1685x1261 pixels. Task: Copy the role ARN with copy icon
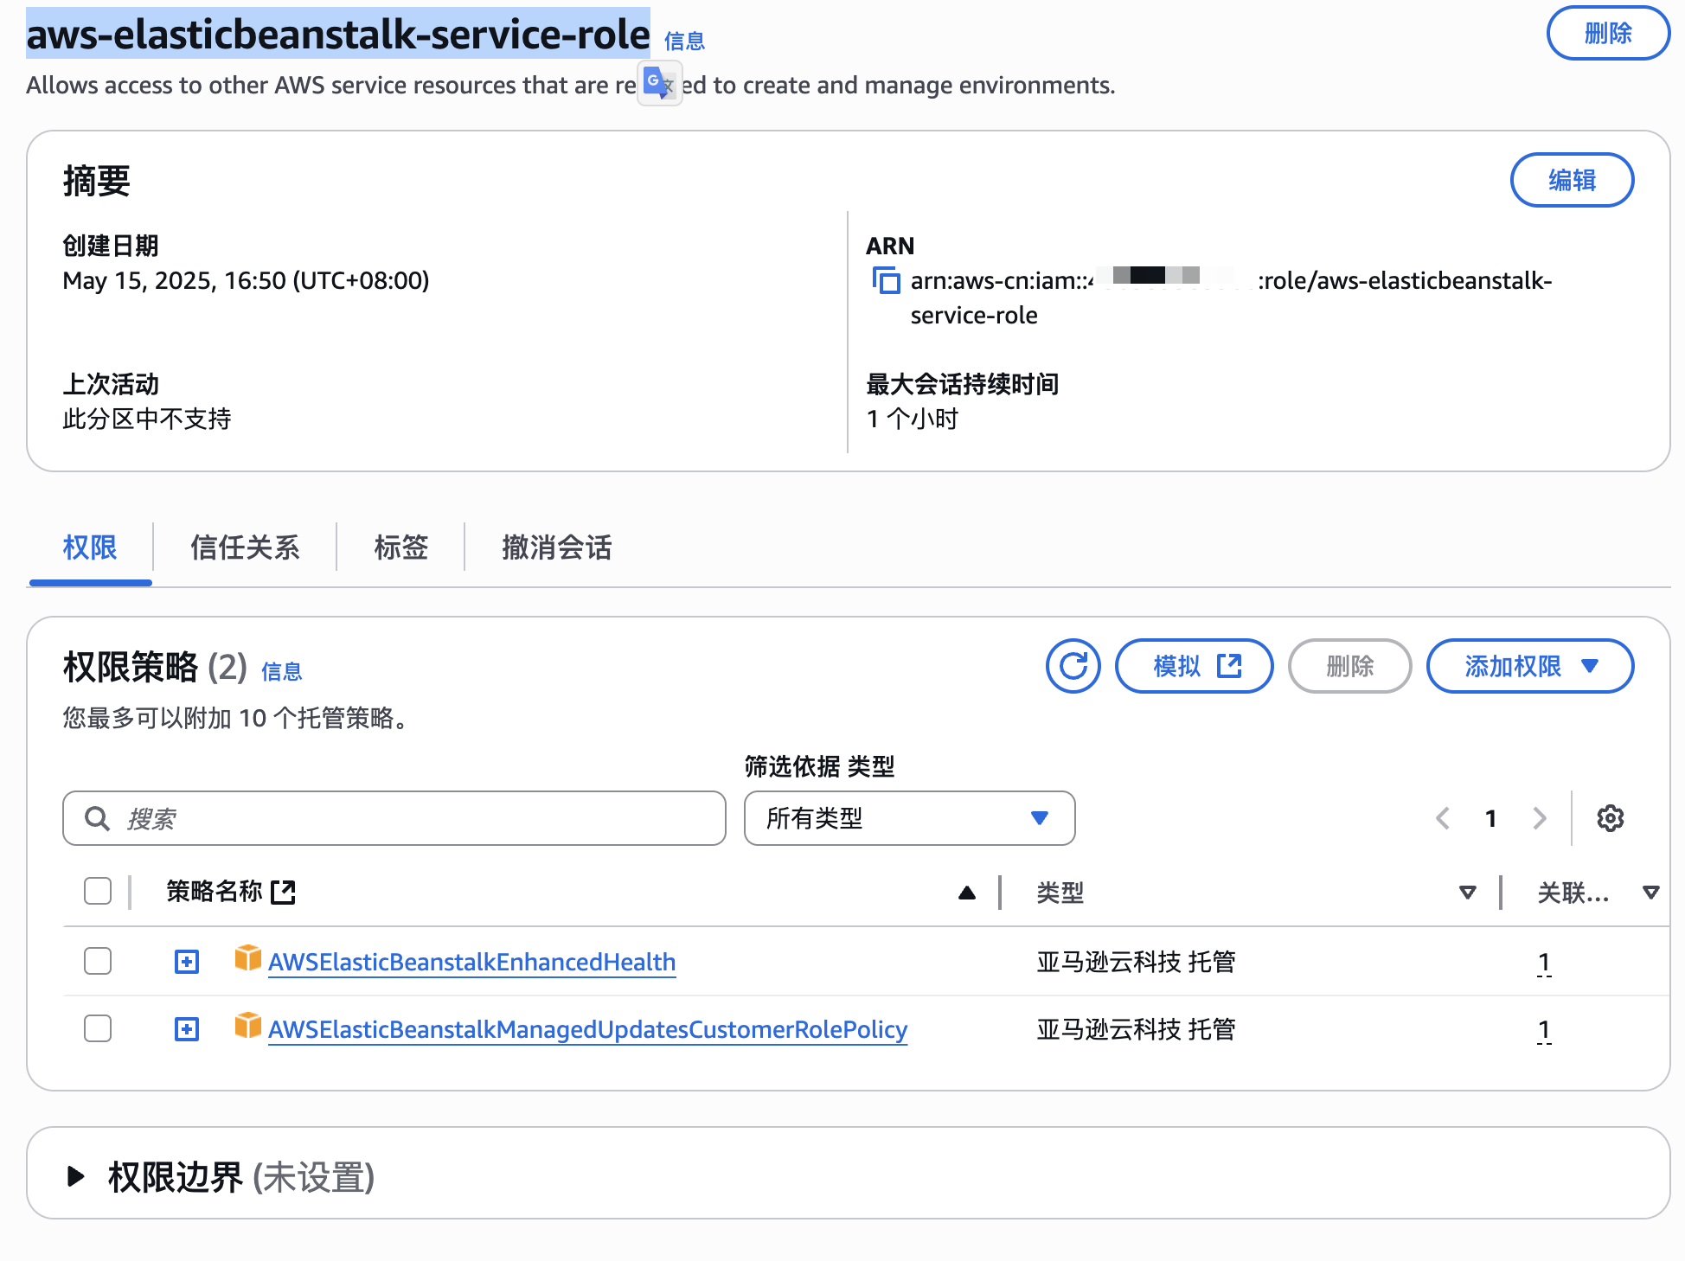tap(886, 280)
